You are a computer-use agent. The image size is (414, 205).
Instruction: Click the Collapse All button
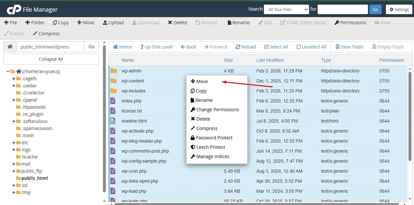pos(51,59)
